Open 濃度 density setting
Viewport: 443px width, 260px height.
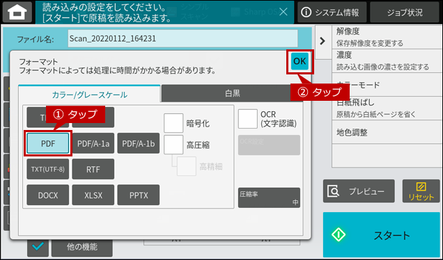click(x=387, y=60)
